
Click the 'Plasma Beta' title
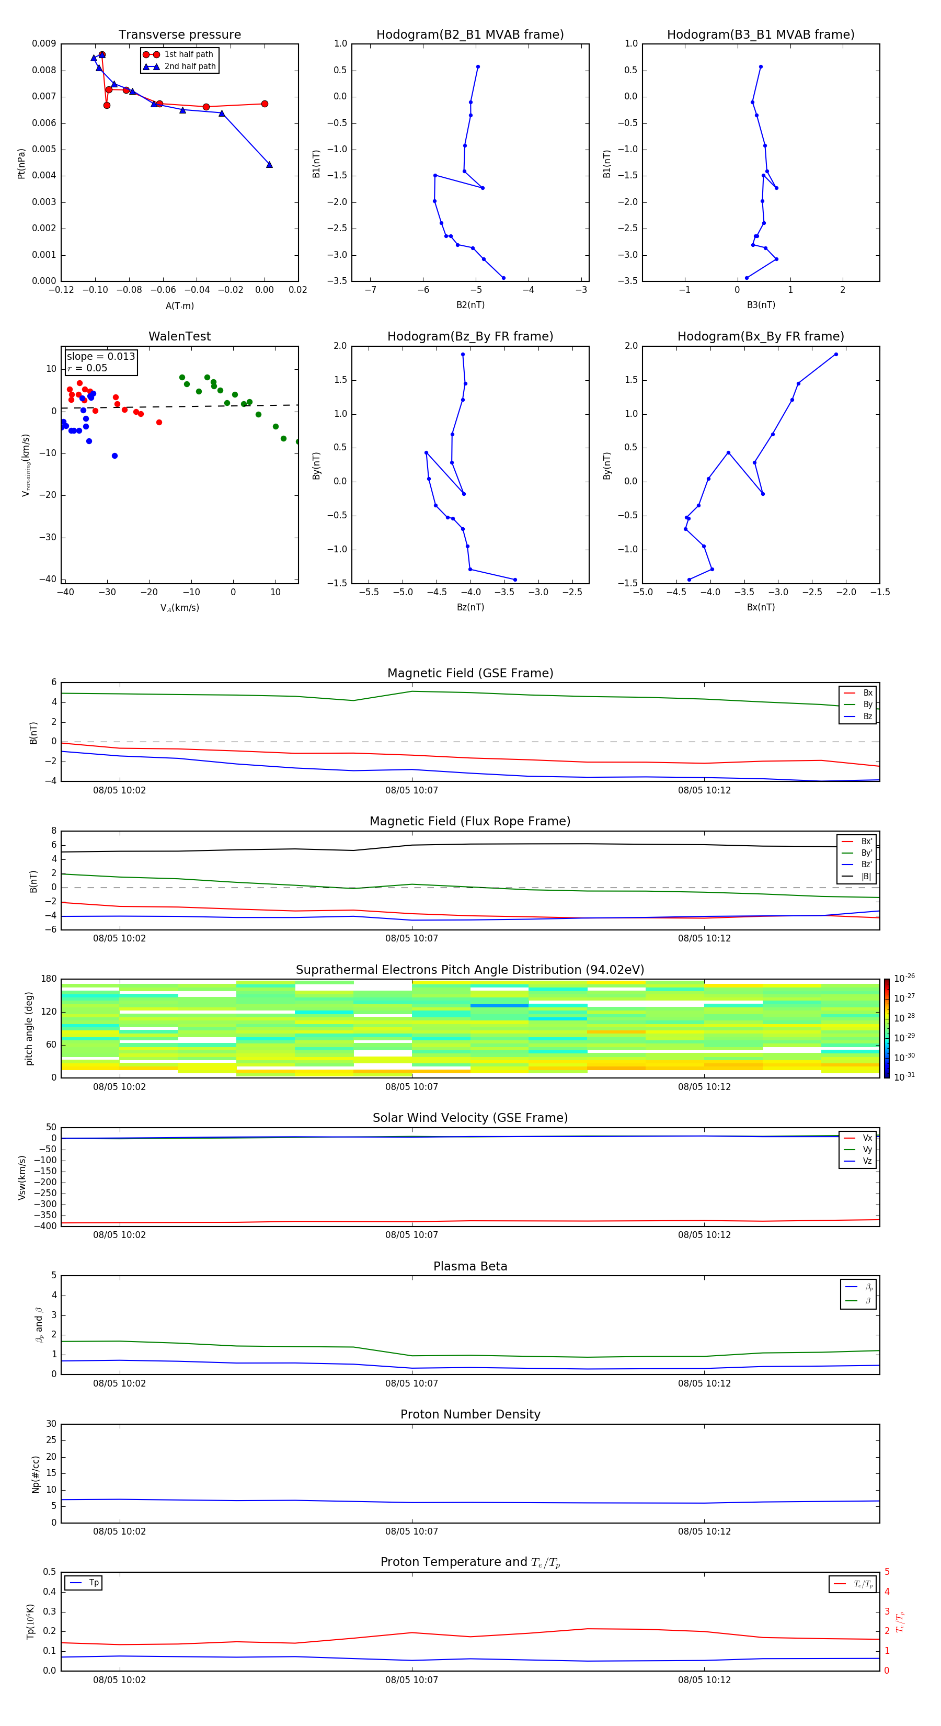click(x=470, y=1267)
